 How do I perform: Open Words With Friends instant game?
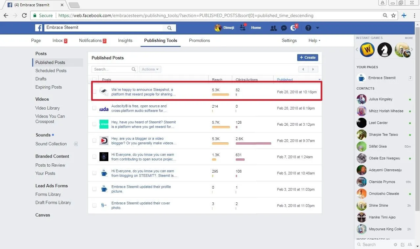coord(367,50)
